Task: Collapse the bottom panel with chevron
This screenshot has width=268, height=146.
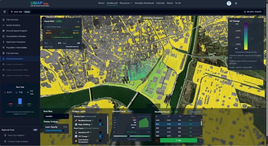Action: (x=153, y=106)
